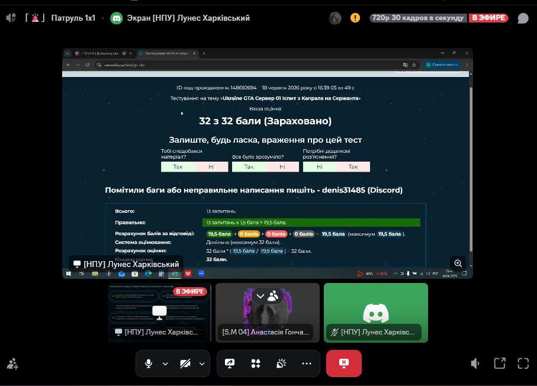Open the Chrome icon on the taskbar
The height and width of the screenshot is (386, 537).
tap(175, 274)
